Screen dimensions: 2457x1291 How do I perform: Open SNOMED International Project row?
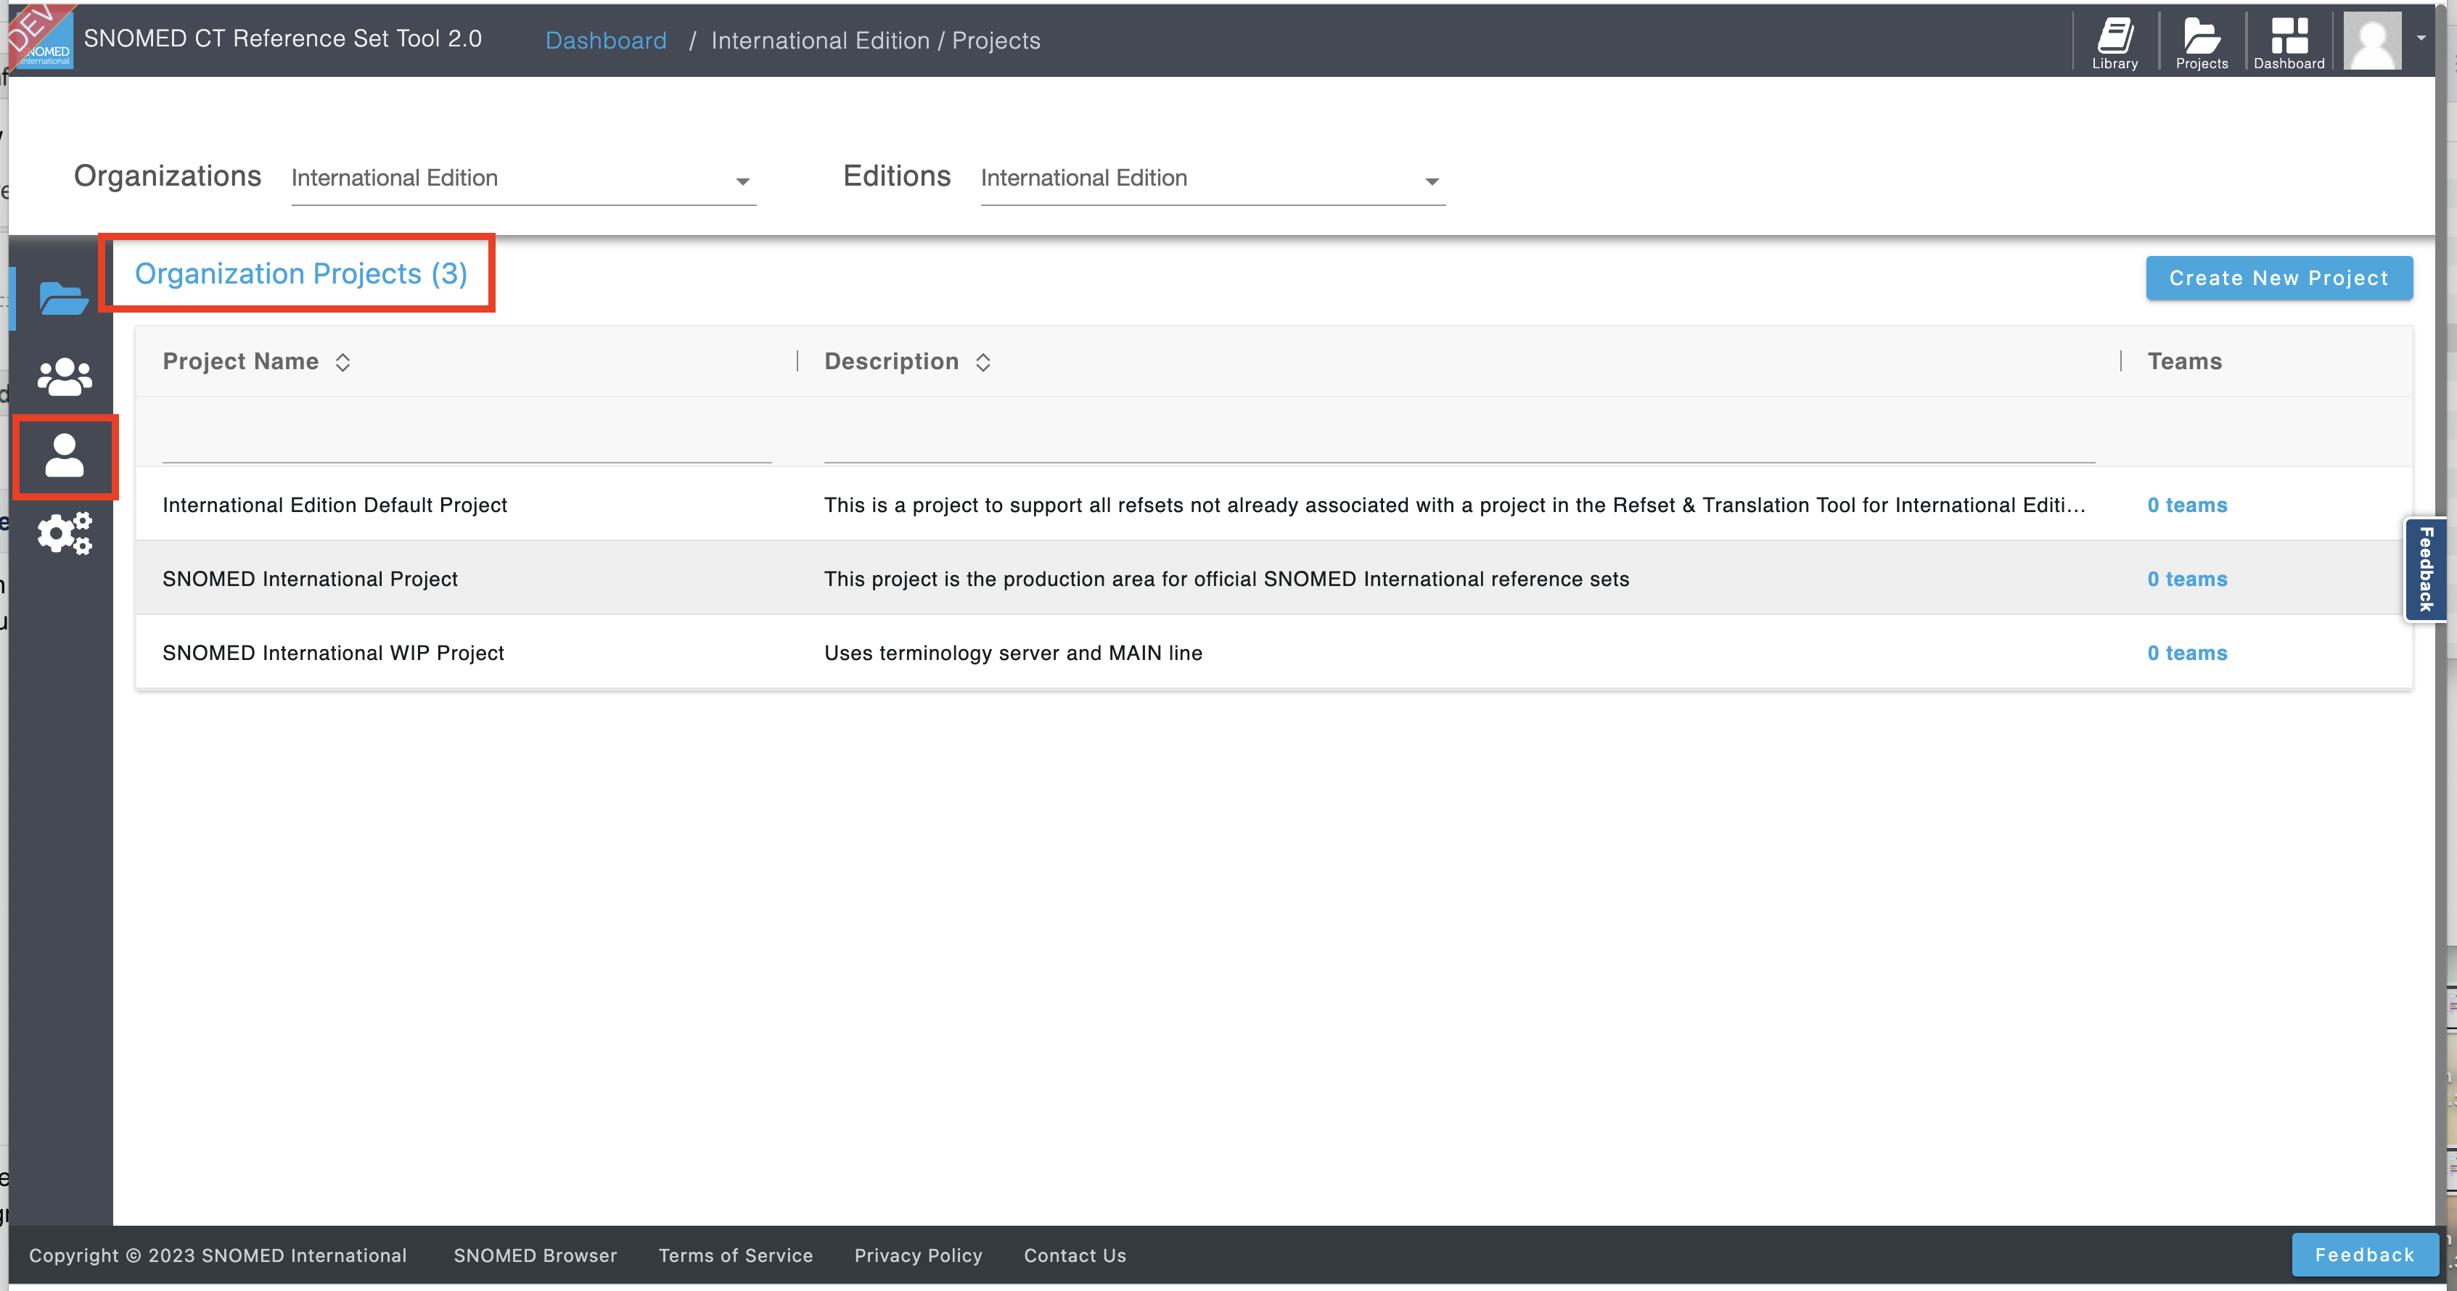(1273, 579)
